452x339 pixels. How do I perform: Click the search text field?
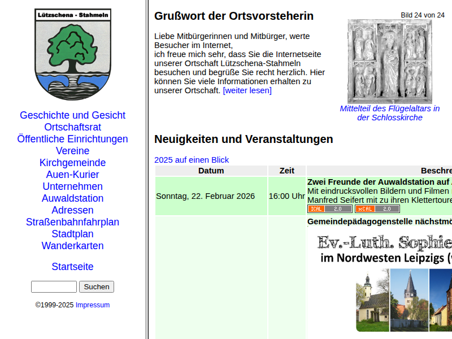click(54, 287)
